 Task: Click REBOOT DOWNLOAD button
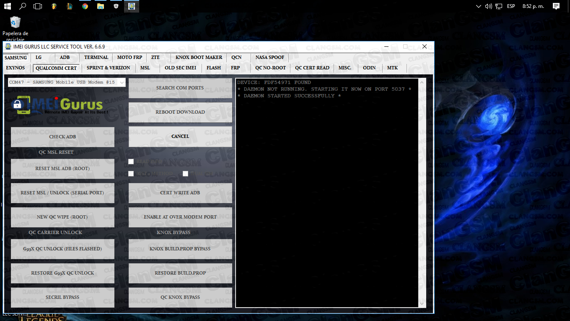click(x=180, y=112)
